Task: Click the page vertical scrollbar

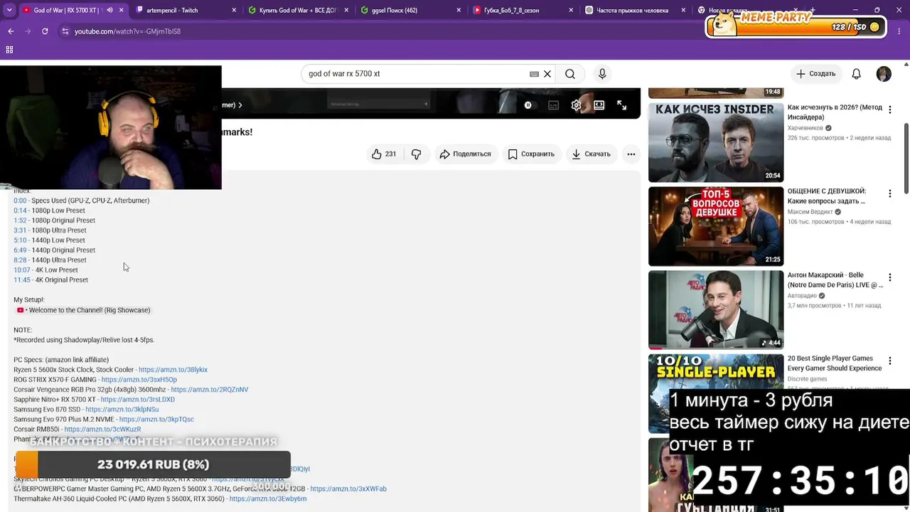Action: point(906,158)
